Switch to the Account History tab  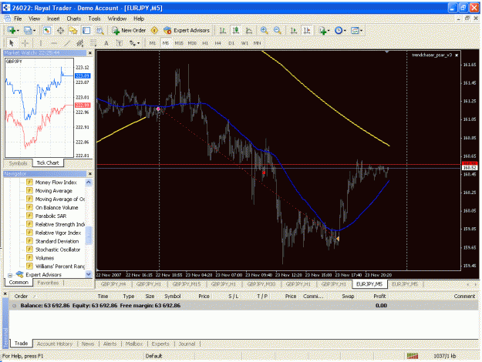coord(55,344)
